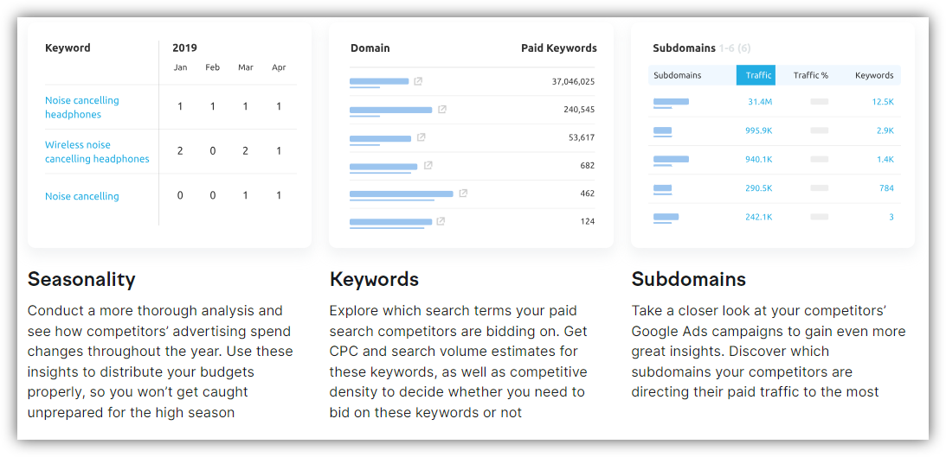Image resolution: width=946 pixels, height=457 pixels.
Task: Select the Traffic column tab
Action: click(x=756, y=75)
